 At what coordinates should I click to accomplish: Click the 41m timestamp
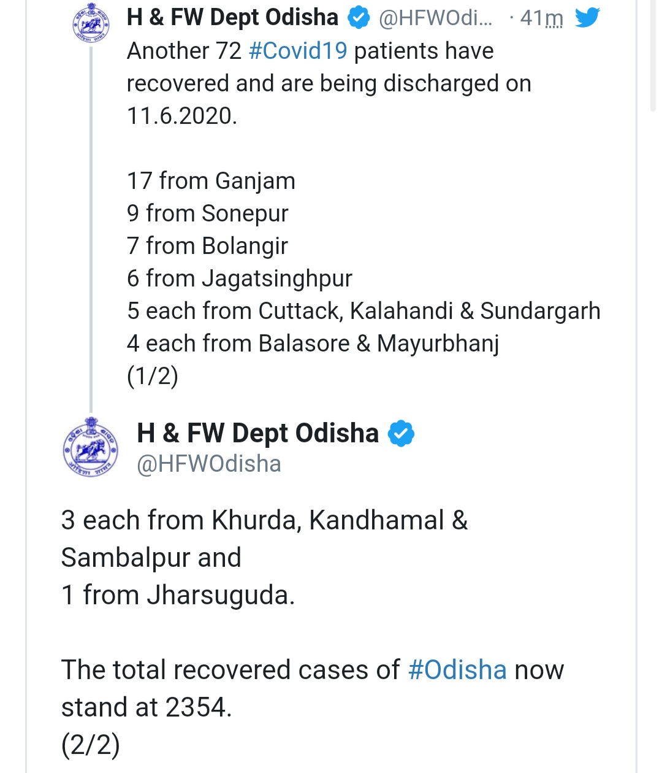click(x=541, y=18)
